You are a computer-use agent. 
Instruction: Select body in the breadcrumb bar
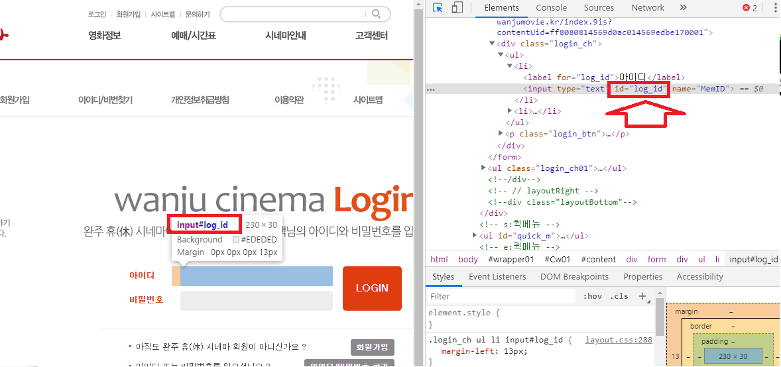coord(467,260)
